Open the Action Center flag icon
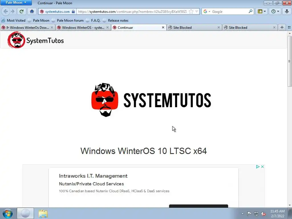 pos(249,214)
